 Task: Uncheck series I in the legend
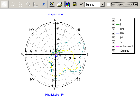113,20
